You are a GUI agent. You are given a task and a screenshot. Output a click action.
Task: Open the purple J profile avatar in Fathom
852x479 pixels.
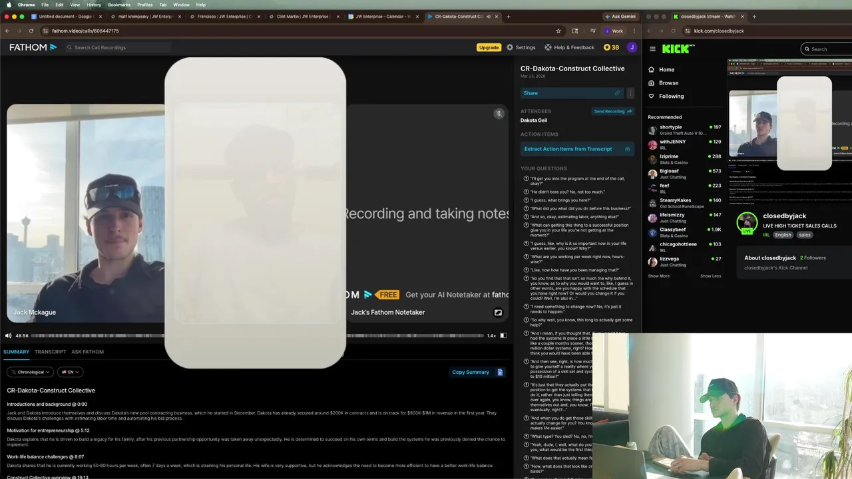pos(632,47)
